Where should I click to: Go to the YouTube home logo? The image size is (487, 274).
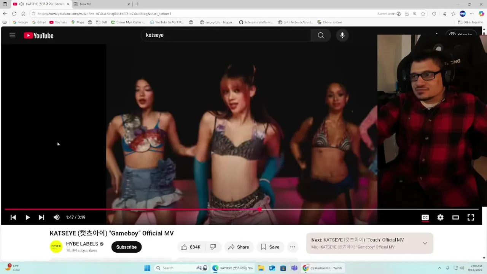pyautogui.click(x=38, y=35)
